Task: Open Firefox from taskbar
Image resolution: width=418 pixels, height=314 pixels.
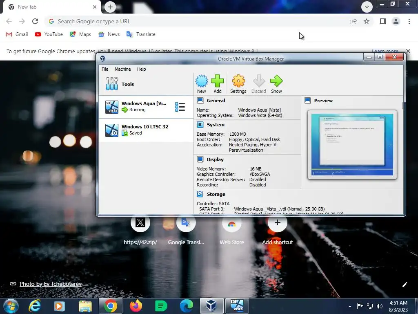Action: (136, 306)
